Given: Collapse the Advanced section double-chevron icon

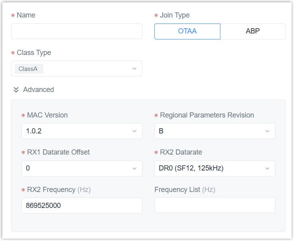Looking at the screenshot, I should coord(16,90).
